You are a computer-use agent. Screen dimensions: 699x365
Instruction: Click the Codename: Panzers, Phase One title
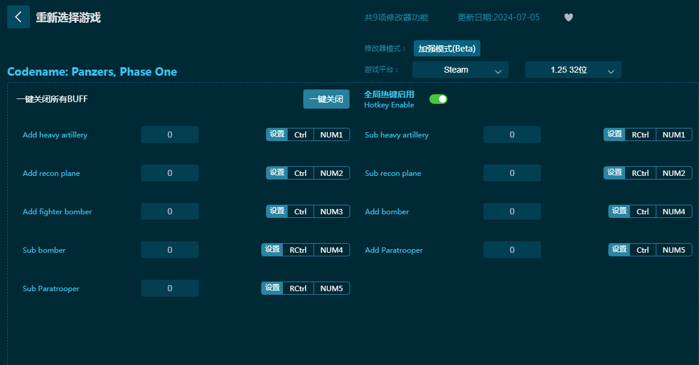coord(92,72)
